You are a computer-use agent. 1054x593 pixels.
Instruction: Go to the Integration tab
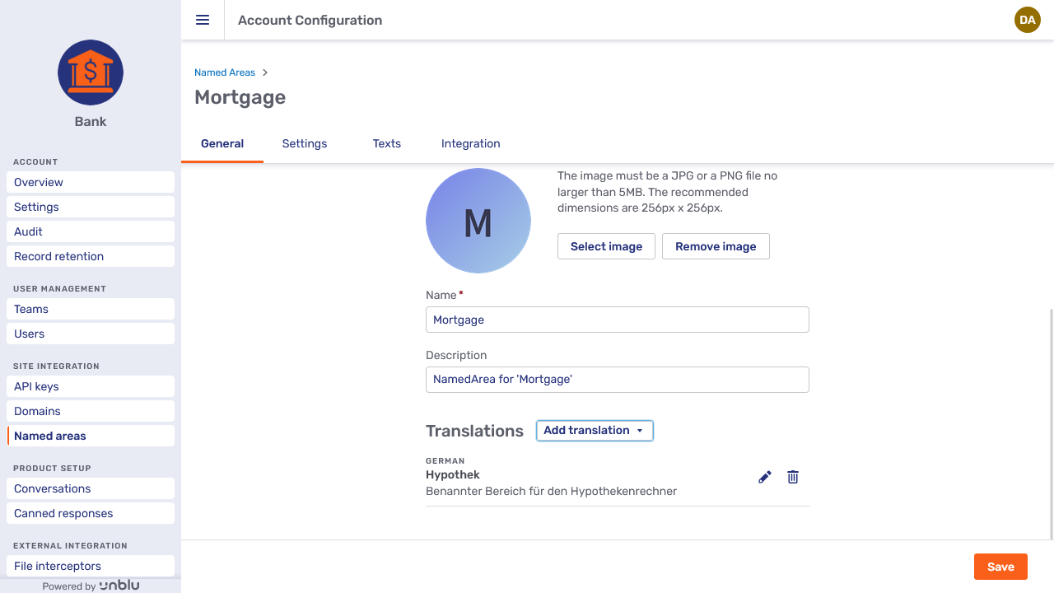click(x=470, y=143)
